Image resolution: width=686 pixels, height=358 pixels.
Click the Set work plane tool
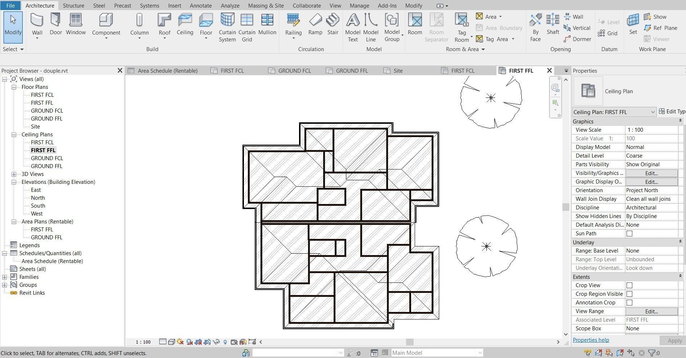pos(633,24)
